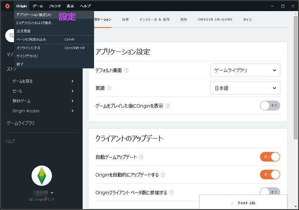Click ゲームを見る sidebar link
This screenshot has width=299, height=210.
click(x=22, y=81)
